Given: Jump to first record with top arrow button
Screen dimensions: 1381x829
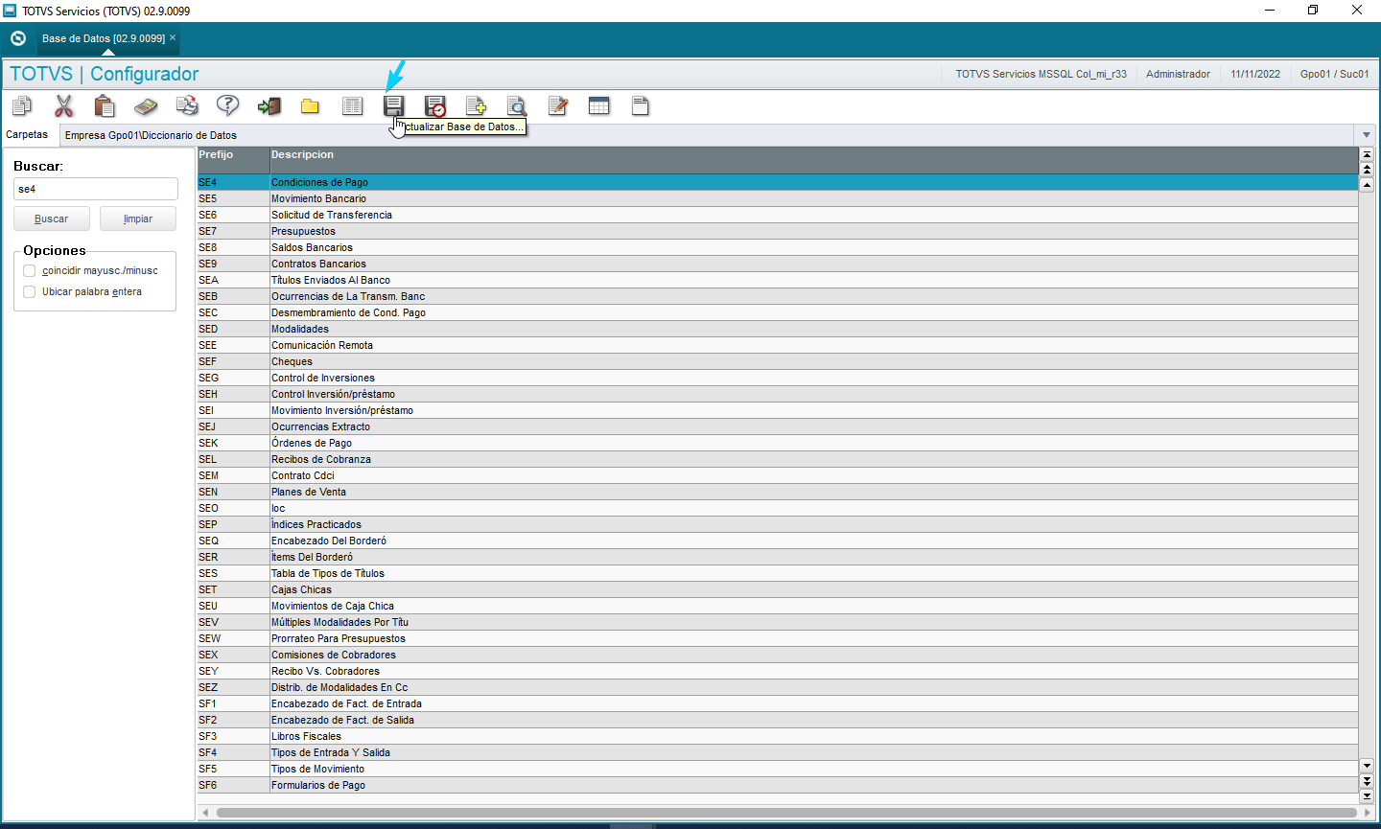Looking at the screenshot, I should [1367, 154].
